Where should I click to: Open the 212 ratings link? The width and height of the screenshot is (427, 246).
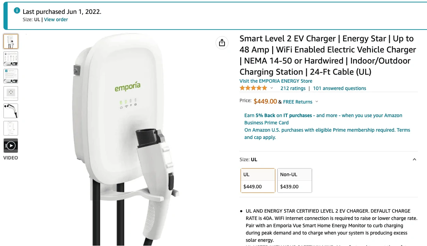pos(293,88)
